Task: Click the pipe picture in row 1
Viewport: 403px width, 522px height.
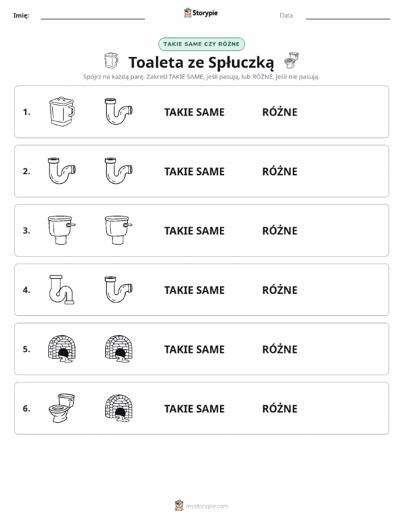Action: 119,112
